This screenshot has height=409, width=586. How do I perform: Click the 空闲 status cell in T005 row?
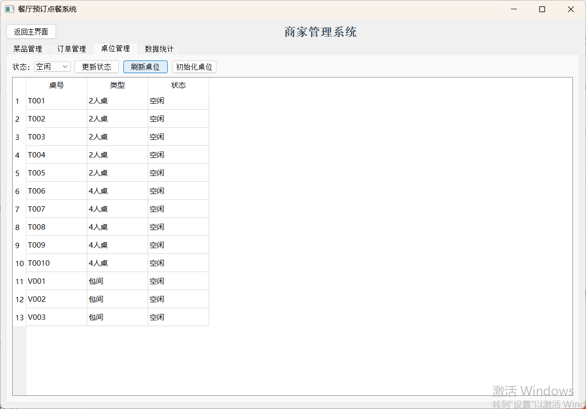point(178,173)
